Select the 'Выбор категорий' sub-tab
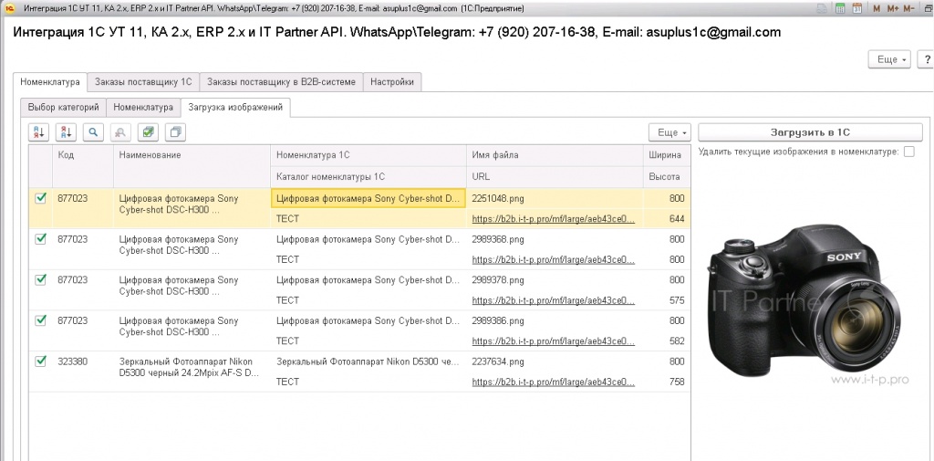 [63, 108]
